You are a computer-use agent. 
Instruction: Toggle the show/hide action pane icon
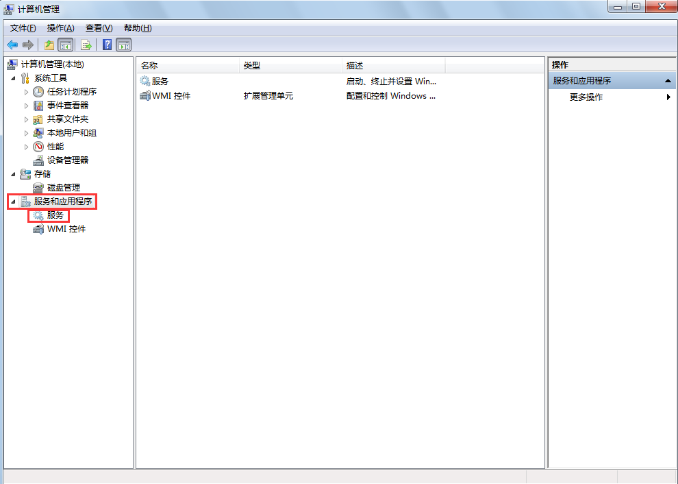[123, 44]
